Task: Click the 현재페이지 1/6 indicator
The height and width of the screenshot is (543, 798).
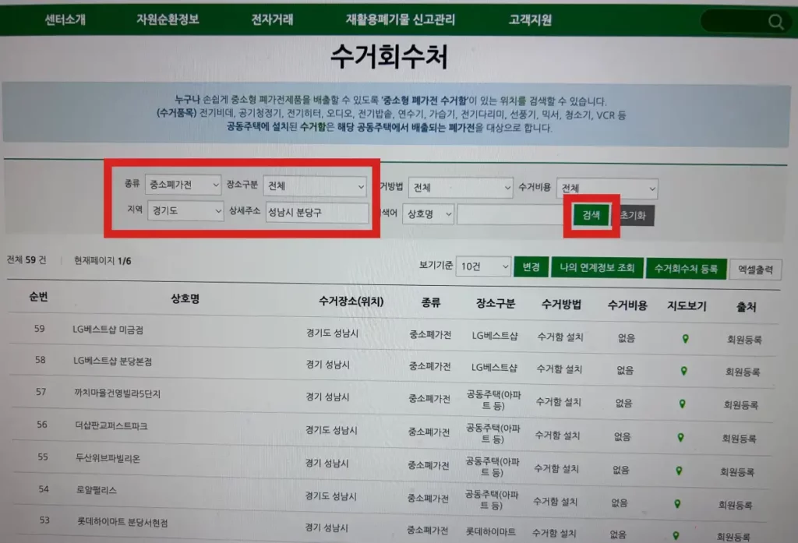Action: (x=103, y=260)
